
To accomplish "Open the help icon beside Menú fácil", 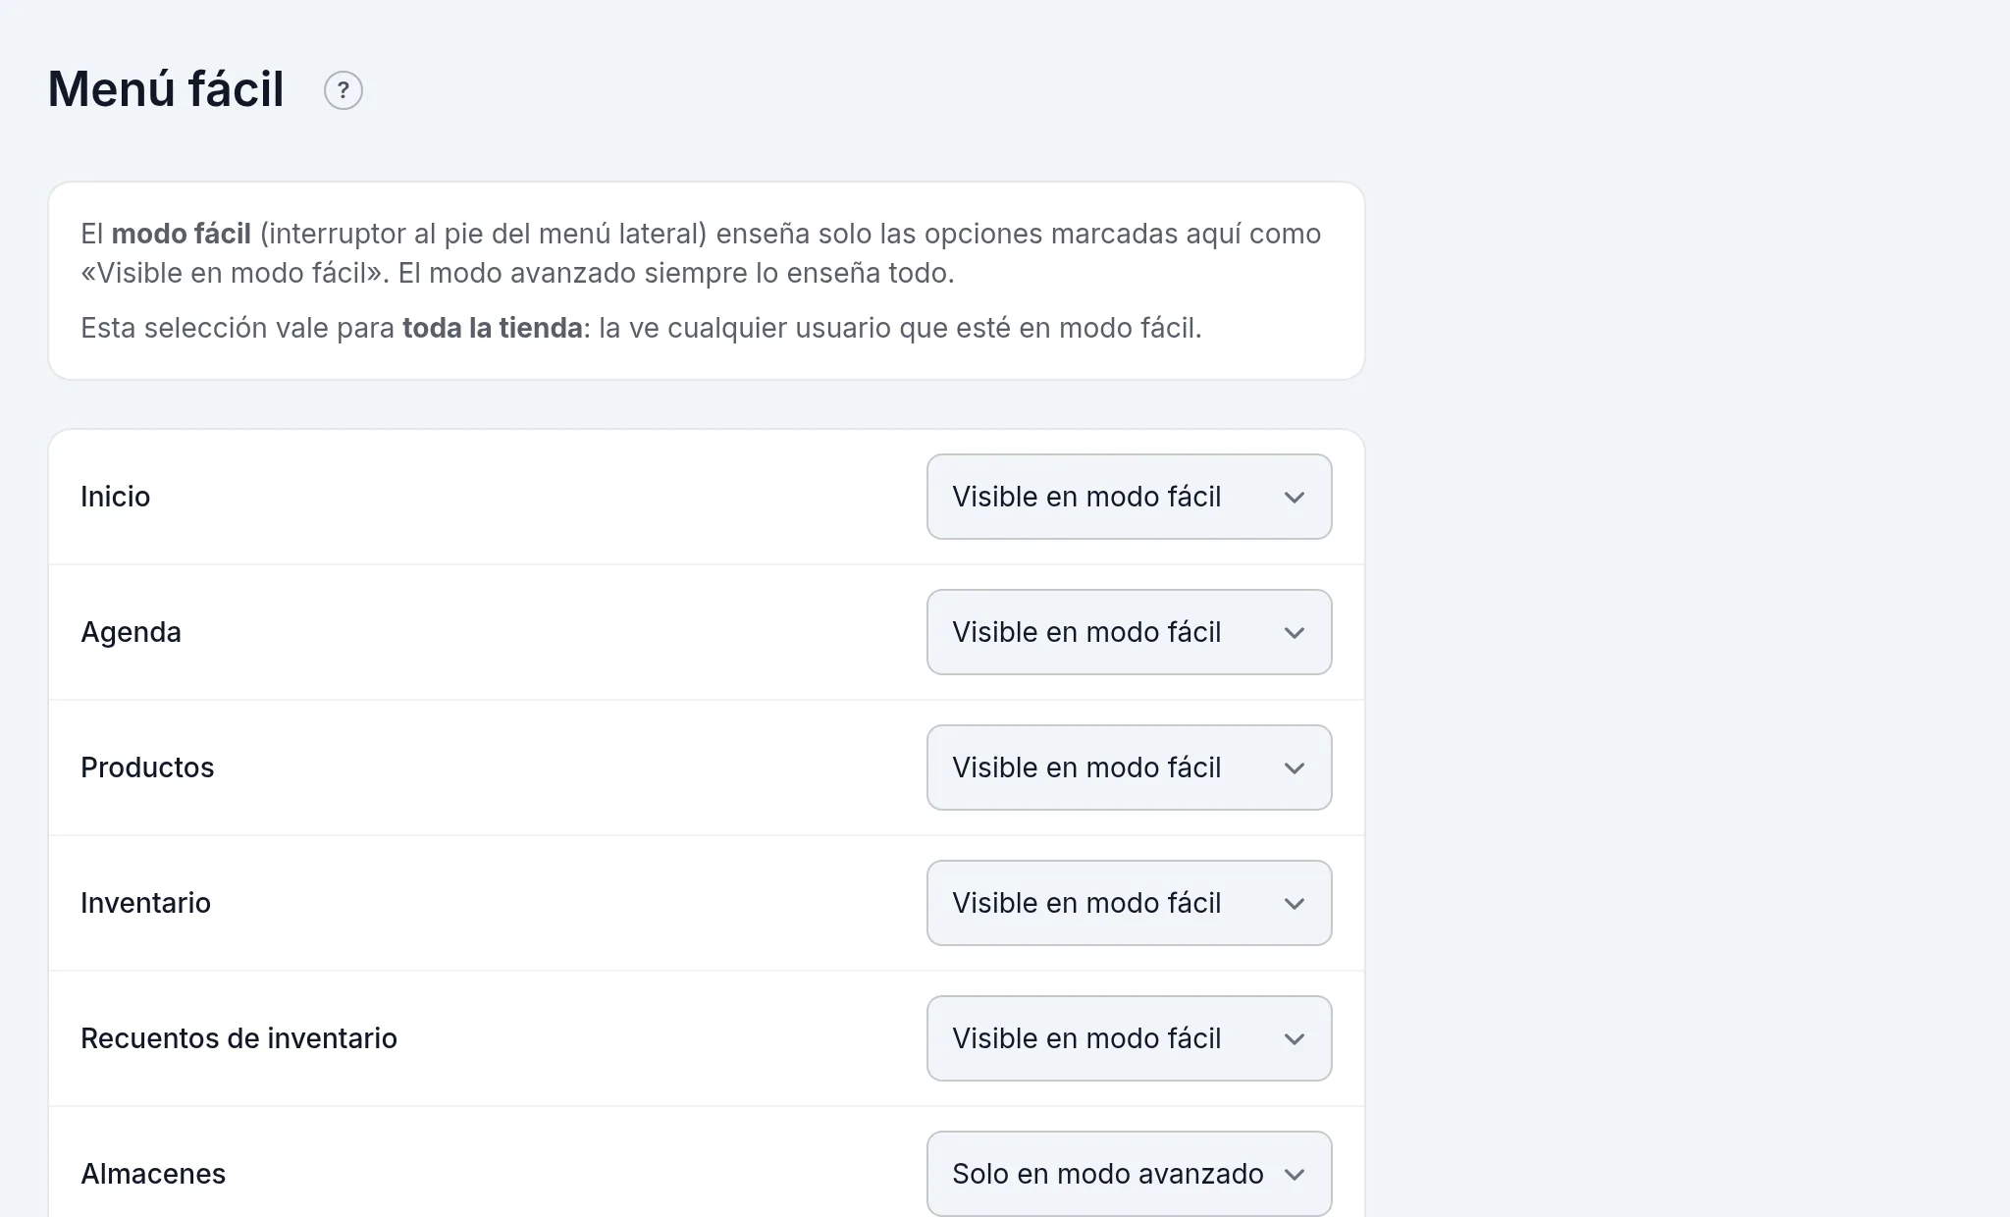I will click(x=344, y=90).
